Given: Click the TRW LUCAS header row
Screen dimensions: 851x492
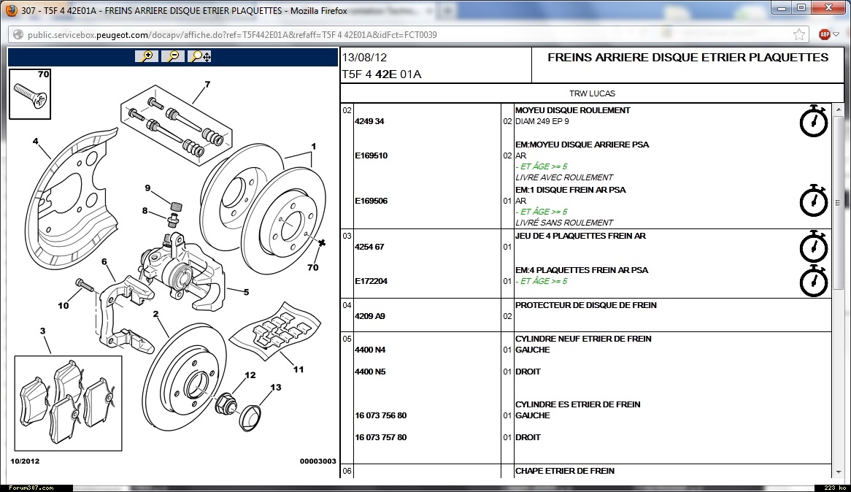Looking at the screenshot, I should (592, 93).
